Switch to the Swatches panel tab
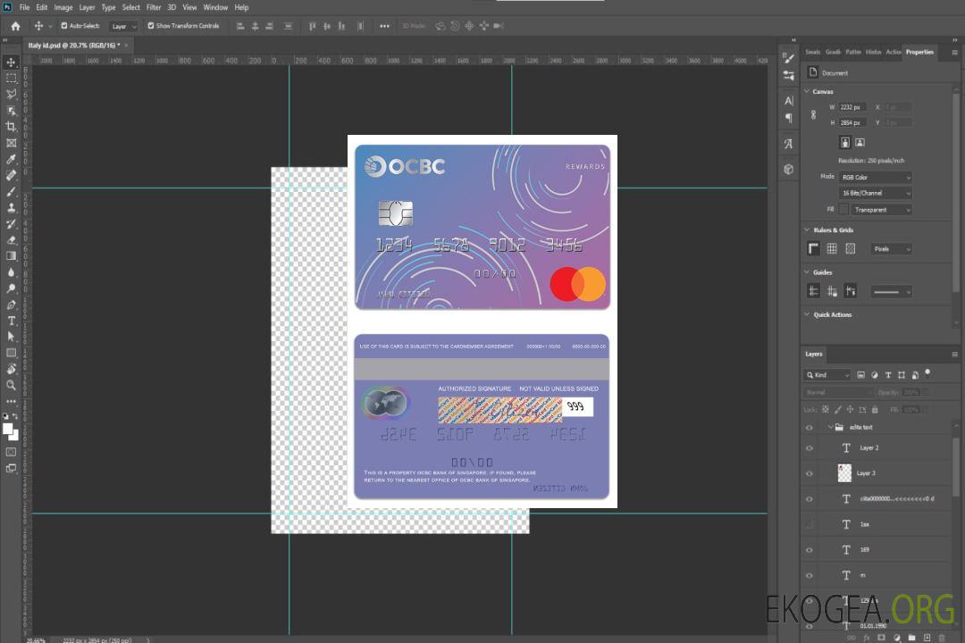The width and height of the screenshot is (965, 643). point(811,52)
